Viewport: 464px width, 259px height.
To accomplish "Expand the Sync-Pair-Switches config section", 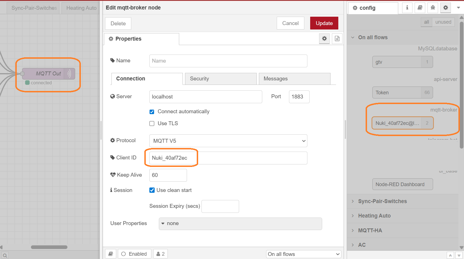I will pyautogui.click(x=382, y=201).
